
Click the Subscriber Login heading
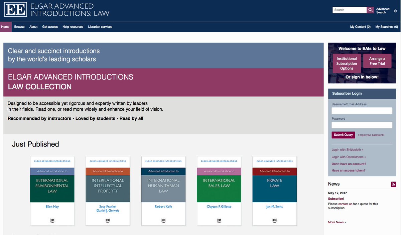point(347,94)
